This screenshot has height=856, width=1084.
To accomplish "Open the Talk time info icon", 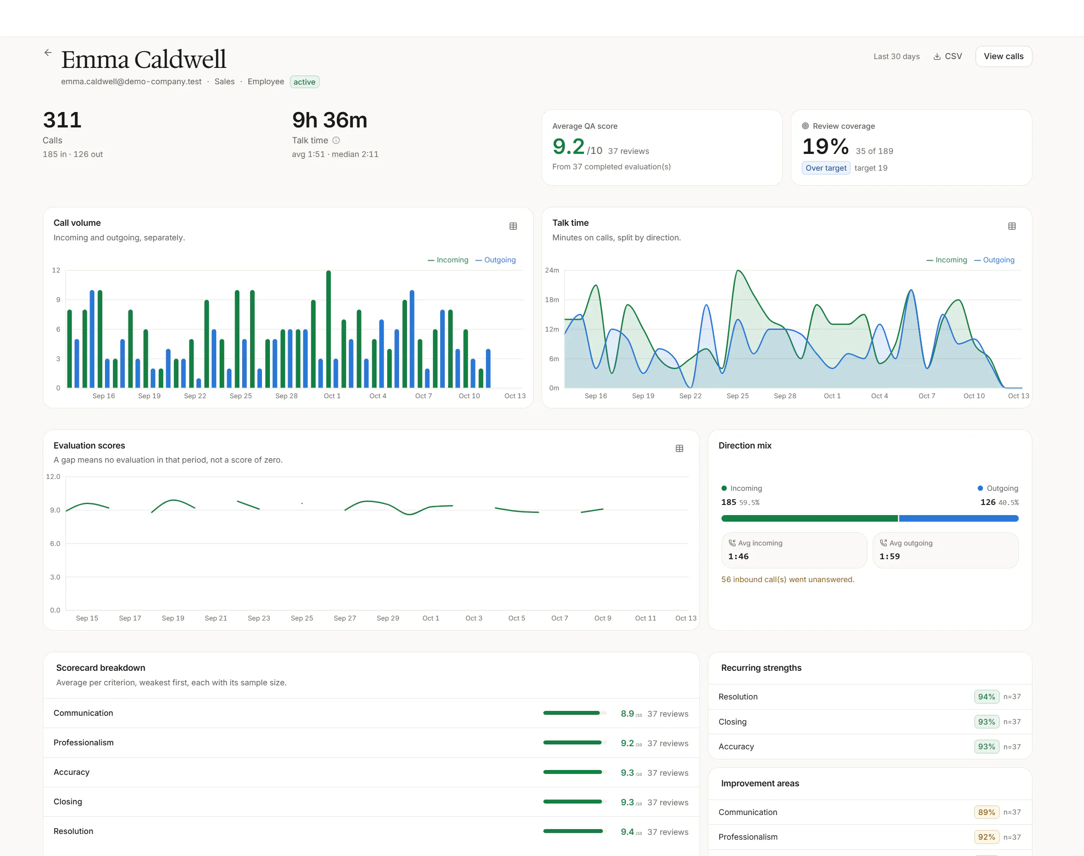I will point(336,140).
